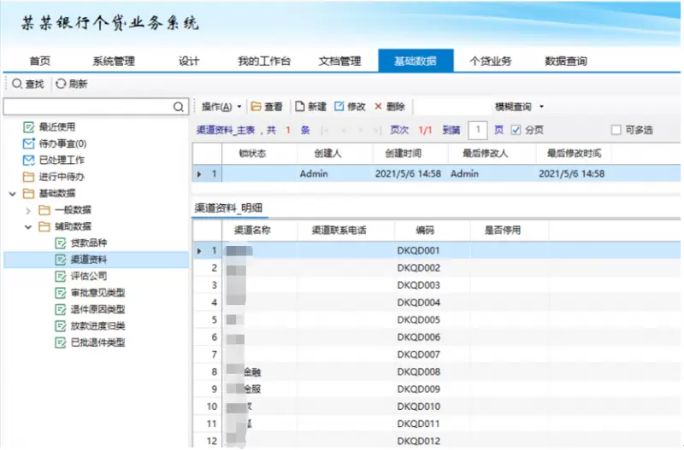Toggle the 分页 checkbox
The width and height of the screenshot is (684, 450).
pyautogui.click(x=516, y=130)
